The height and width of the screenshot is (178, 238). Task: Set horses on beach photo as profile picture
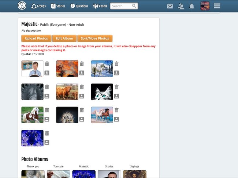(x=116, y=119)
